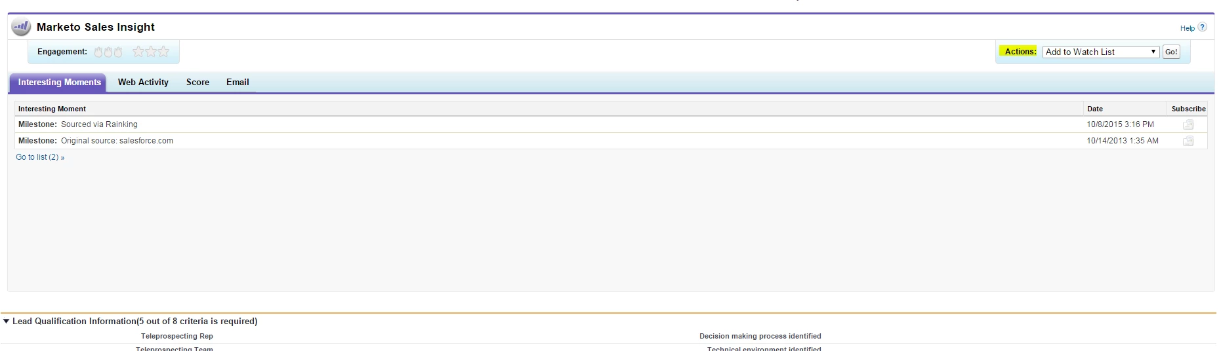1221x351 pixels.
Task: Follow the 'Go to list (2)' link
Action: click(x=40, y=157)
